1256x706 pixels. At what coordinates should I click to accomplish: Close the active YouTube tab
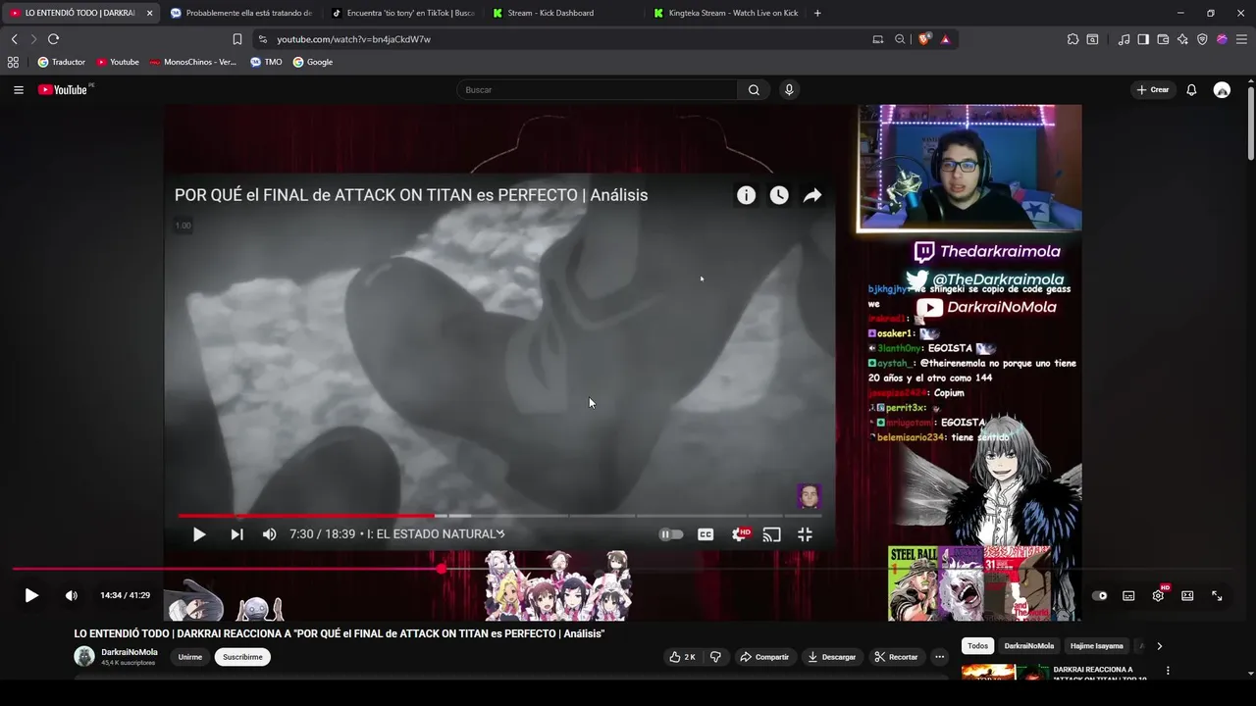149,13
